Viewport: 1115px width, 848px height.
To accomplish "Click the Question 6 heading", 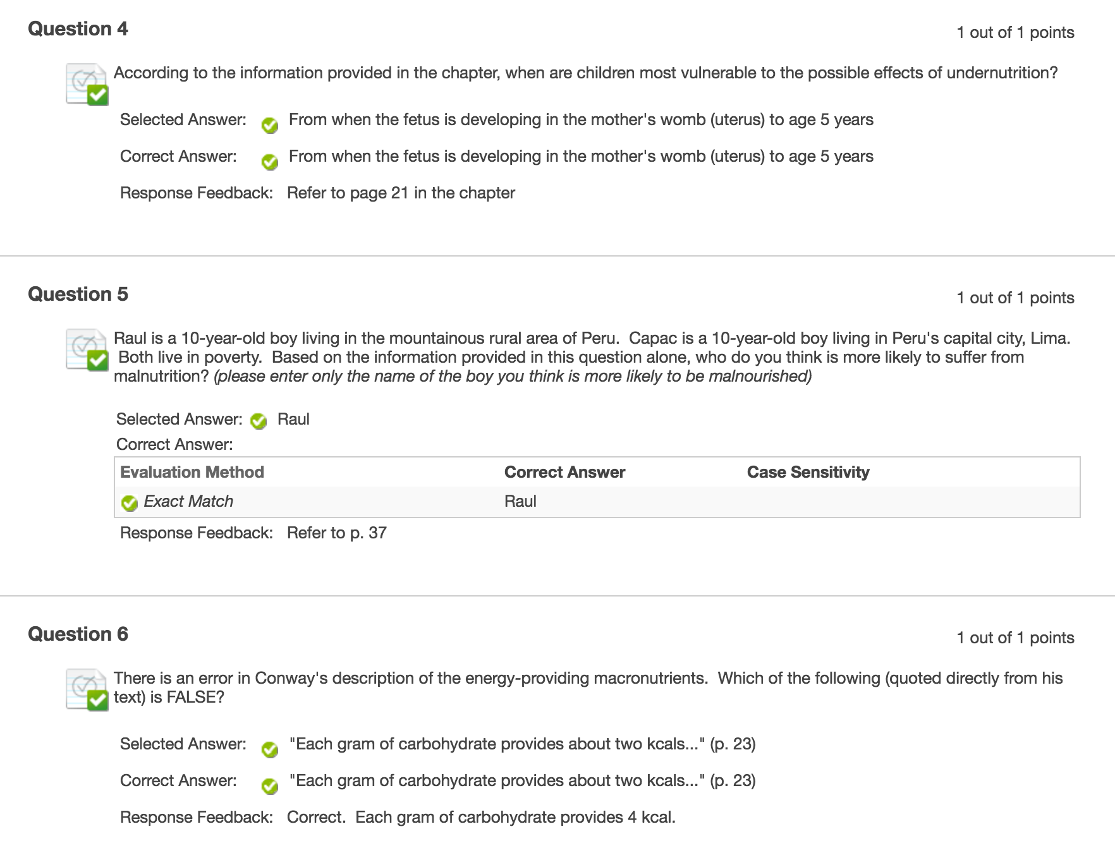I will tap(78, 634).
